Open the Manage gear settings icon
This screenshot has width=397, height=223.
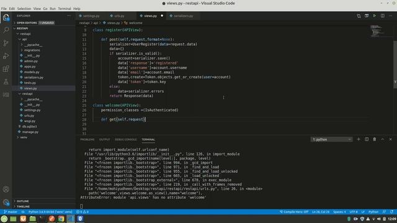click(6, 202)
